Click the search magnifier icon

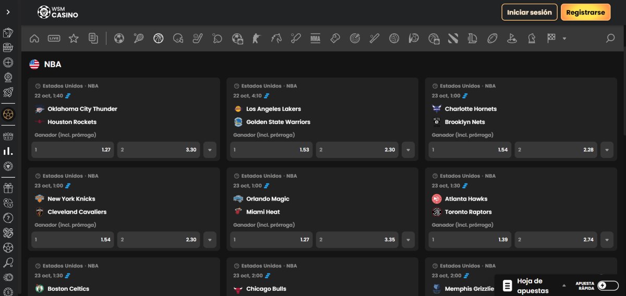pos(610,38)
